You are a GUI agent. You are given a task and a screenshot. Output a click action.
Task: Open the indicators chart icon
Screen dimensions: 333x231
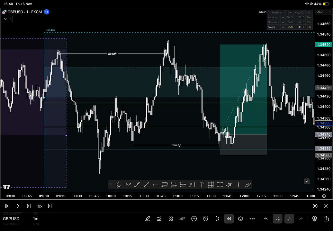click(x=159, y=219)
